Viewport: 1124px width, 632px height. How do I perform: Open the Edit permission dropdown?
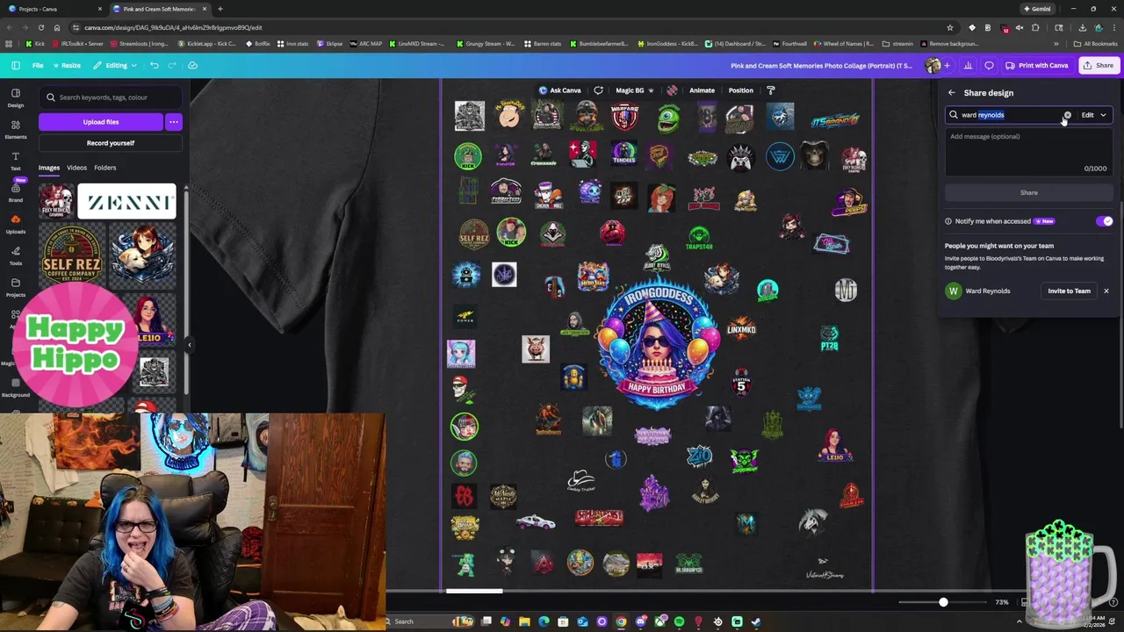tap(1093, 115)
